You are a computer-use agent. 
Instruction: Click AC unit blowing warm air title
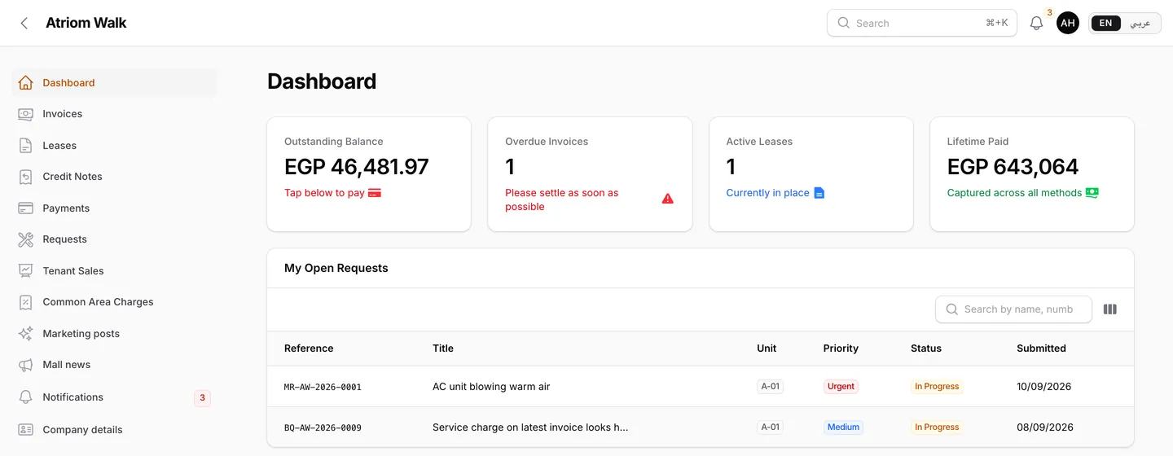tap(491, 387)
